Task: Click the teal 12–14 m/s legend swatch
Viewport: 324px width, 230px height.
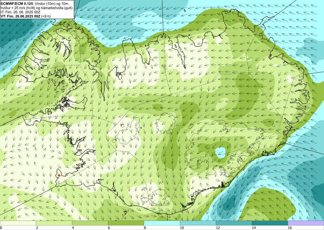Action: [234, 223]
